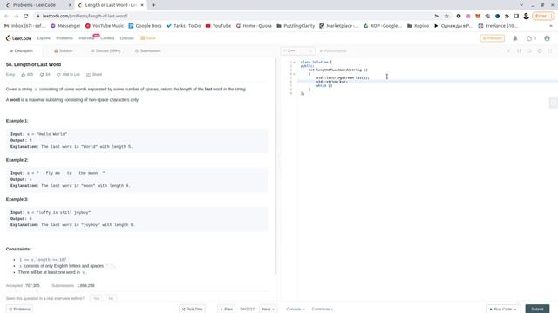Open the Puzzling Clarity bookmarks folder
The image size is (558, 313).
coord(296,26)
